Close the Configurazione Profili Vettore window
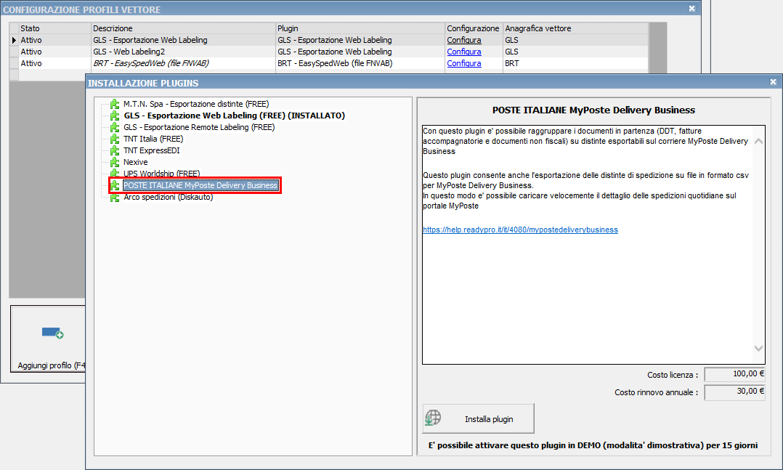The image size is (783, 470). point(691,9)
